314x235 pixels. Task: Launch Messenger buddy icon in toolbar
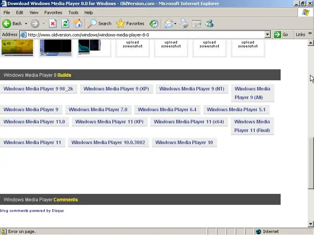tap(210, 23)
